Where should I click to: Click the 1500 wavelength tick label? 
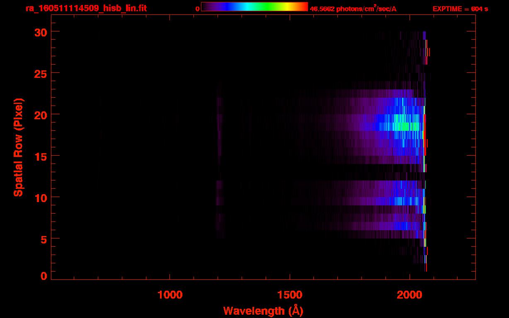(x=290, y=294)
